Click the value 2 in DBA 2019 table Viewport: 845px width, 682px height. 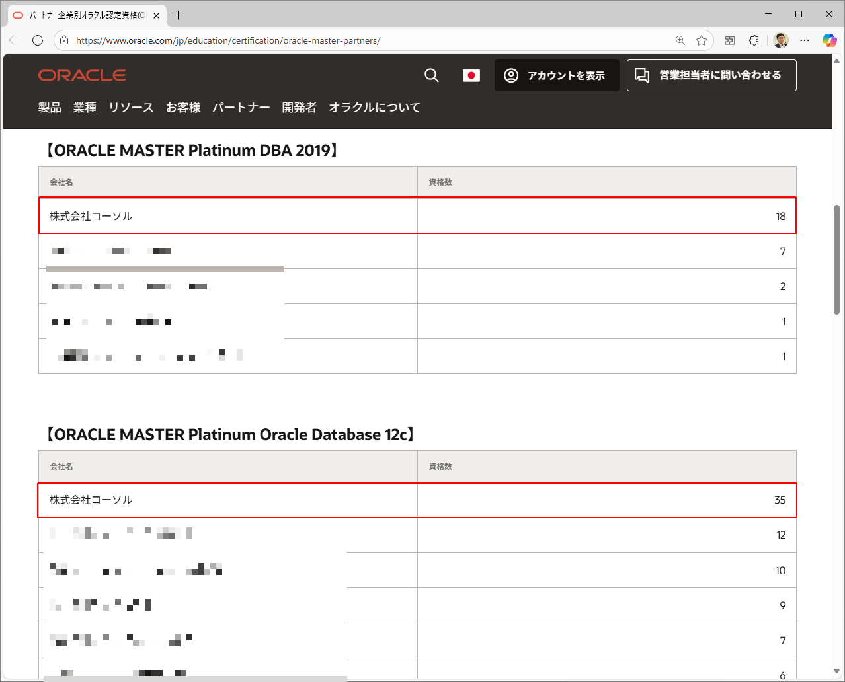click(x=783, y=286)
